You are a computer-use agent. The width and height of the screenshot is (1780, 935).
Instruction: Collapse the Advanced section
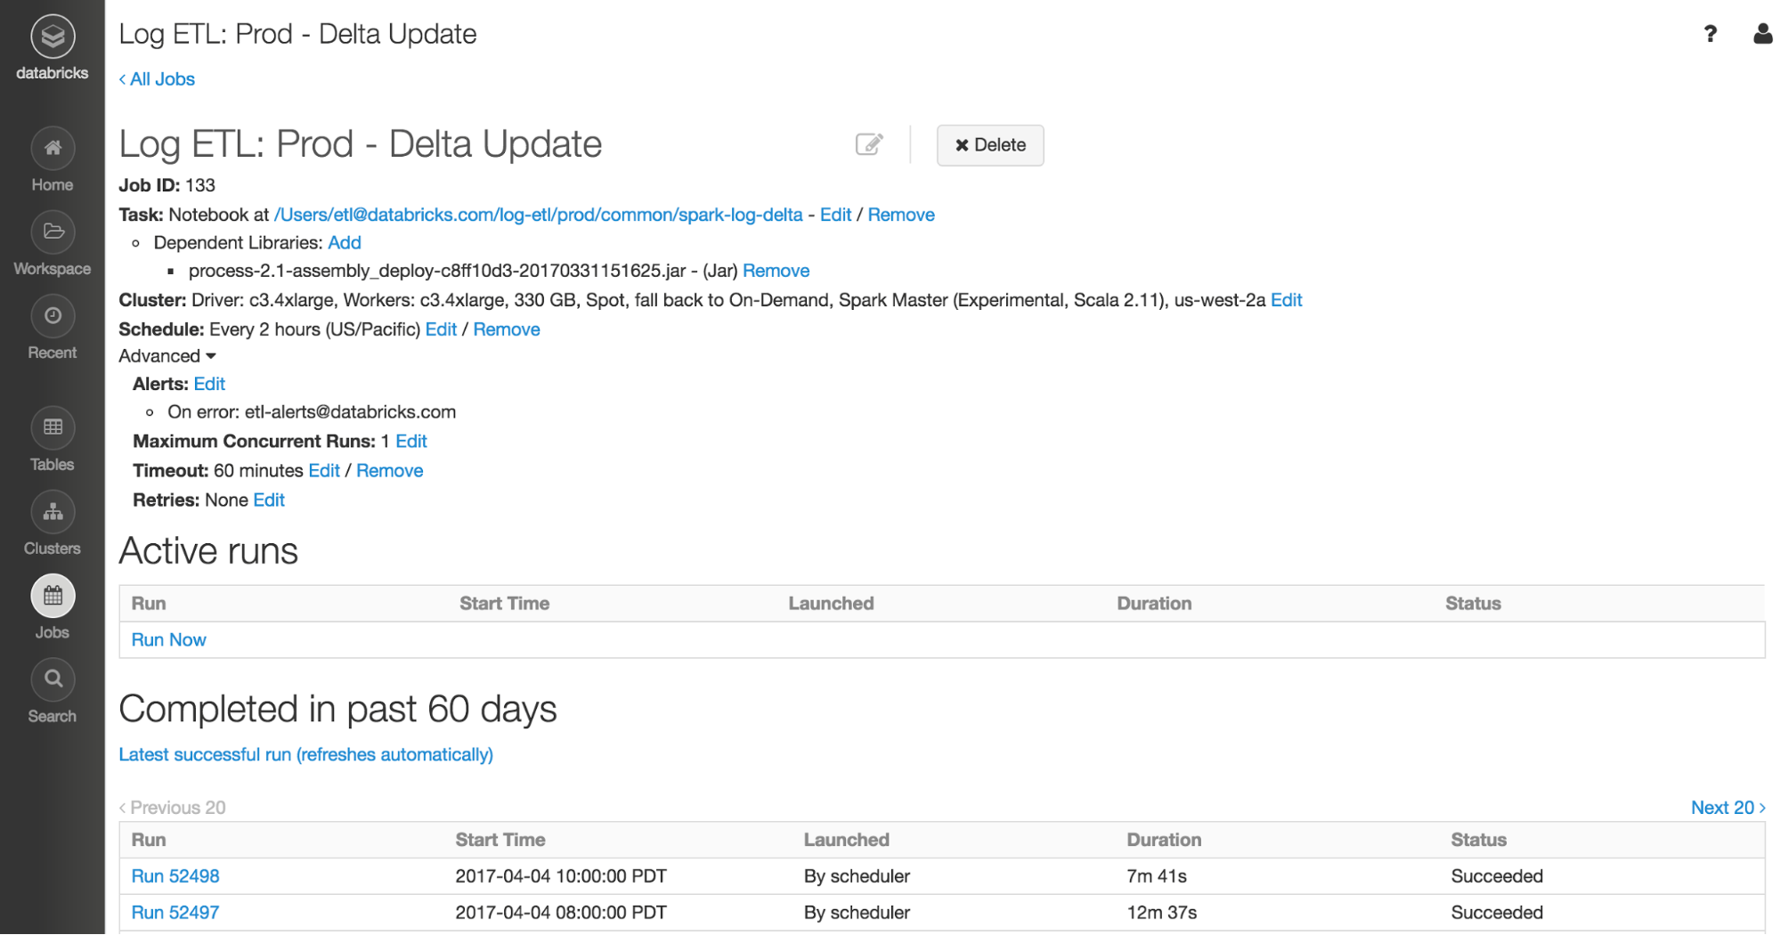pos(167,356)
